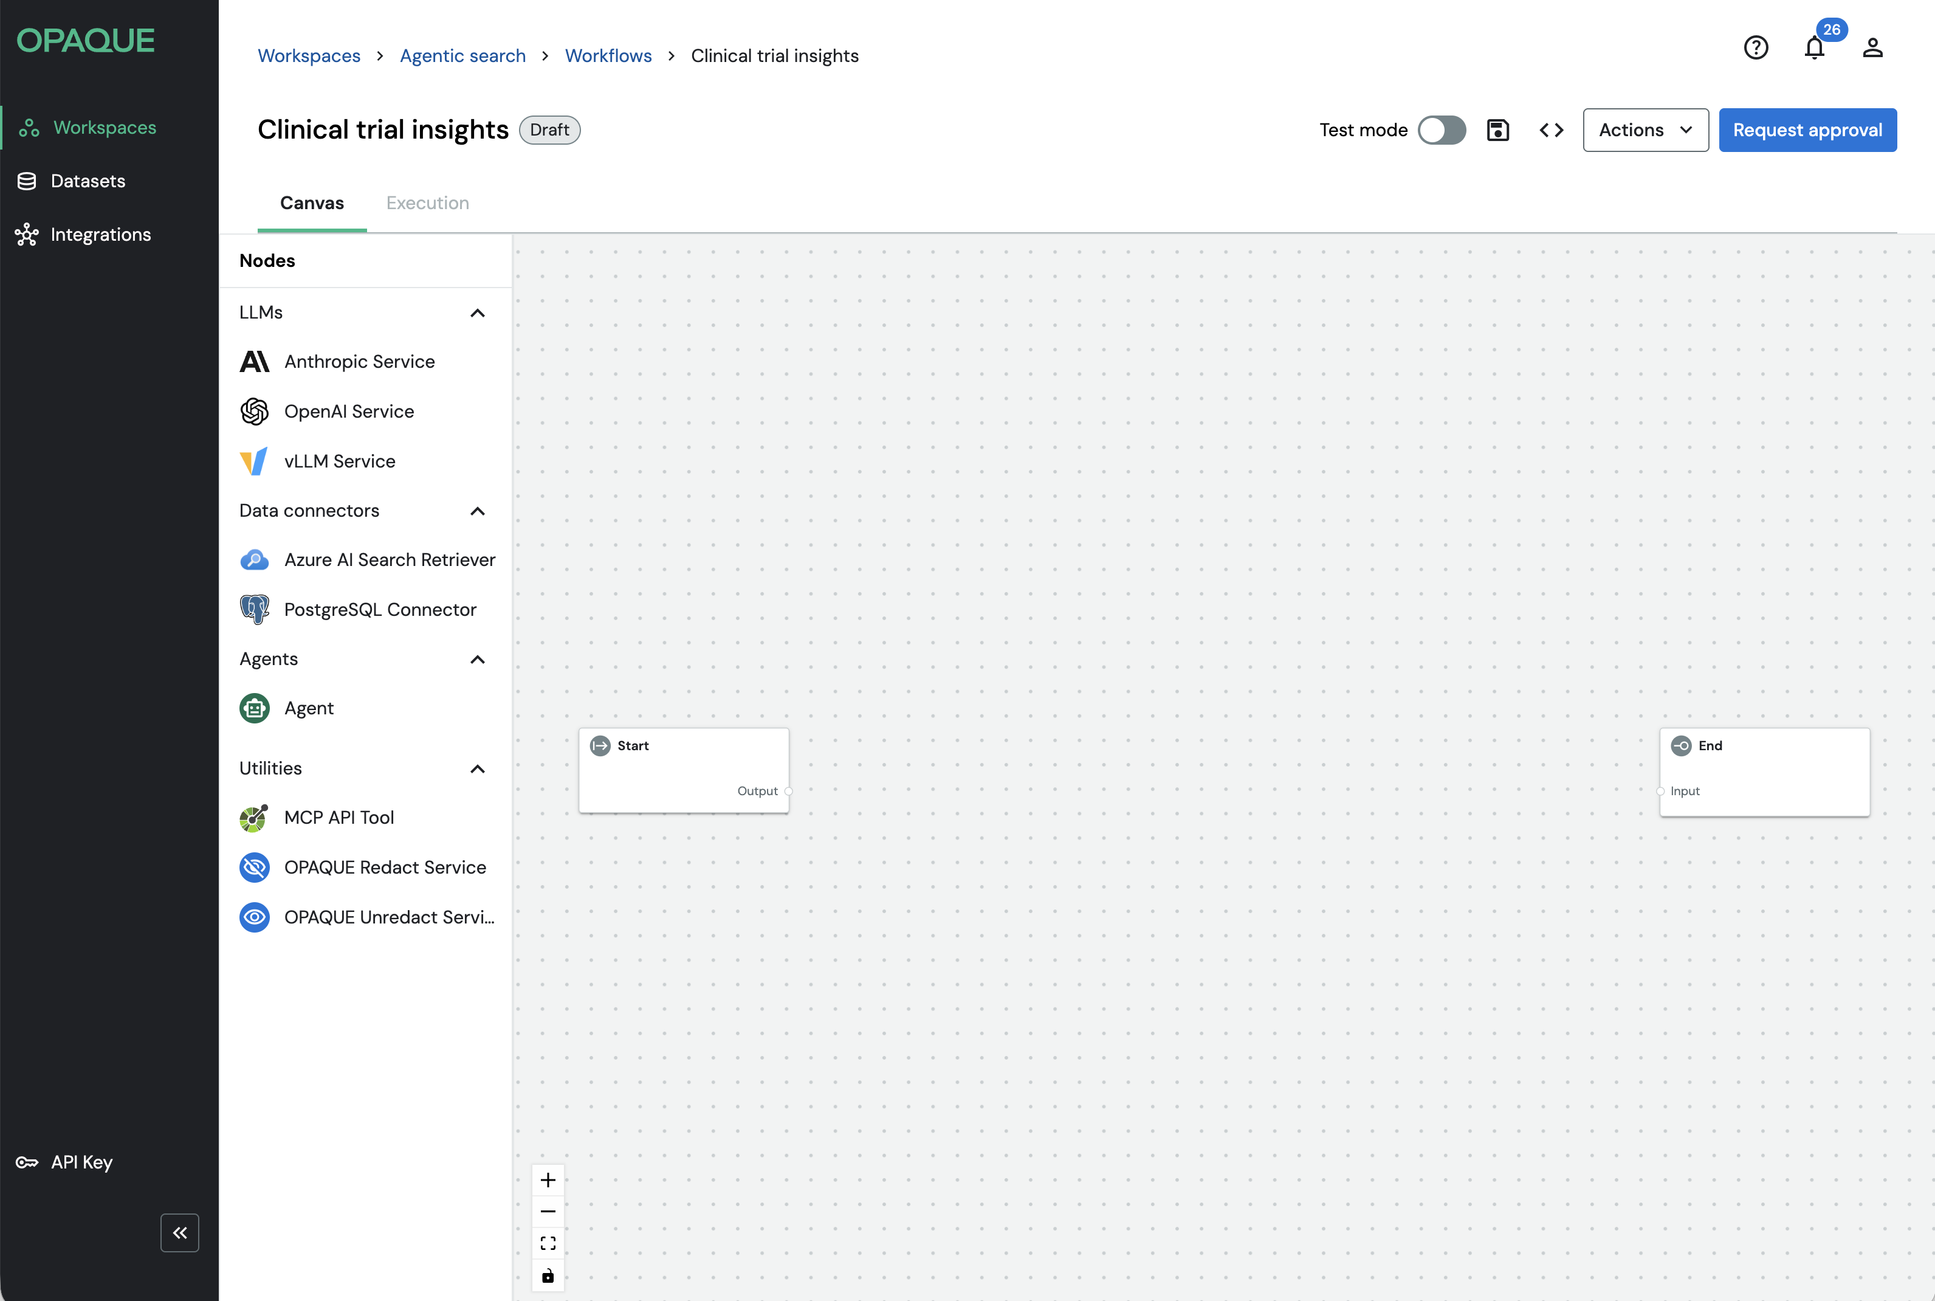Switch to the Execution tab
The height and width of the screenshot is (1301, 1935).
[x=427, y=203]
